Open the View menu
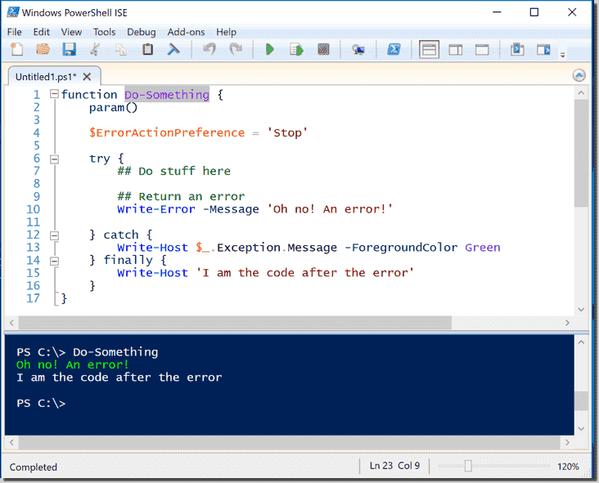Image resolution: width=599 pixels, height=483 pixels. click(71, 32)
